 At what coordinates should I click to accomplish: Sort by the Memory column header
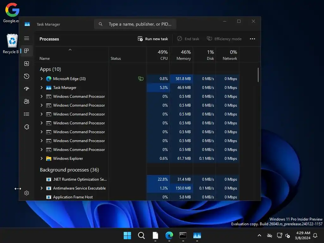[x=181, y=54]
